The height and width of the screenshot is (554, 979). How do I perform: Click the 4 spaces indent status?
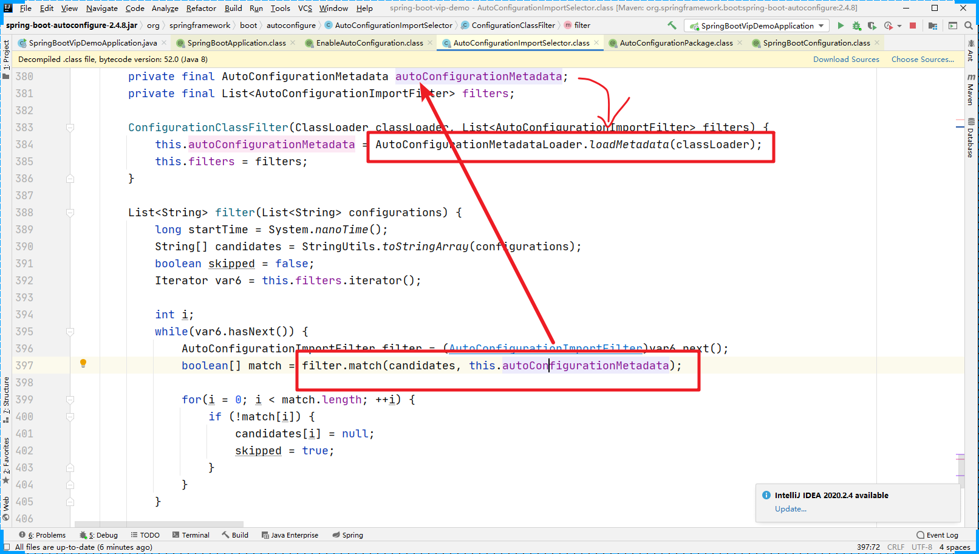(955, 547)
